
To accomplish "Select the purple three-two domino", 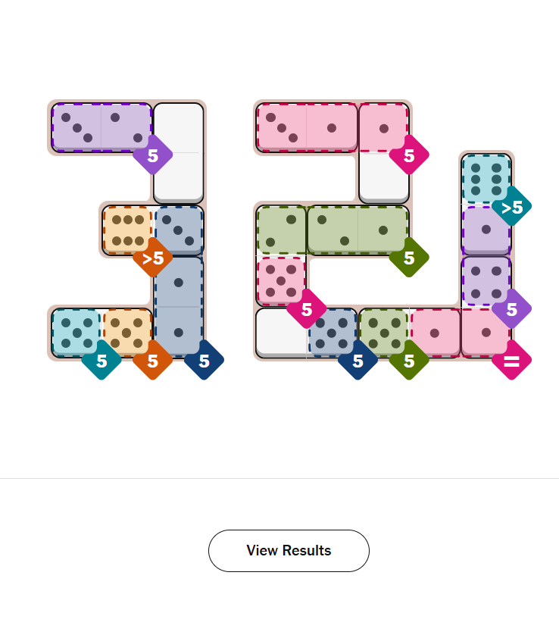I will (101, 127).
